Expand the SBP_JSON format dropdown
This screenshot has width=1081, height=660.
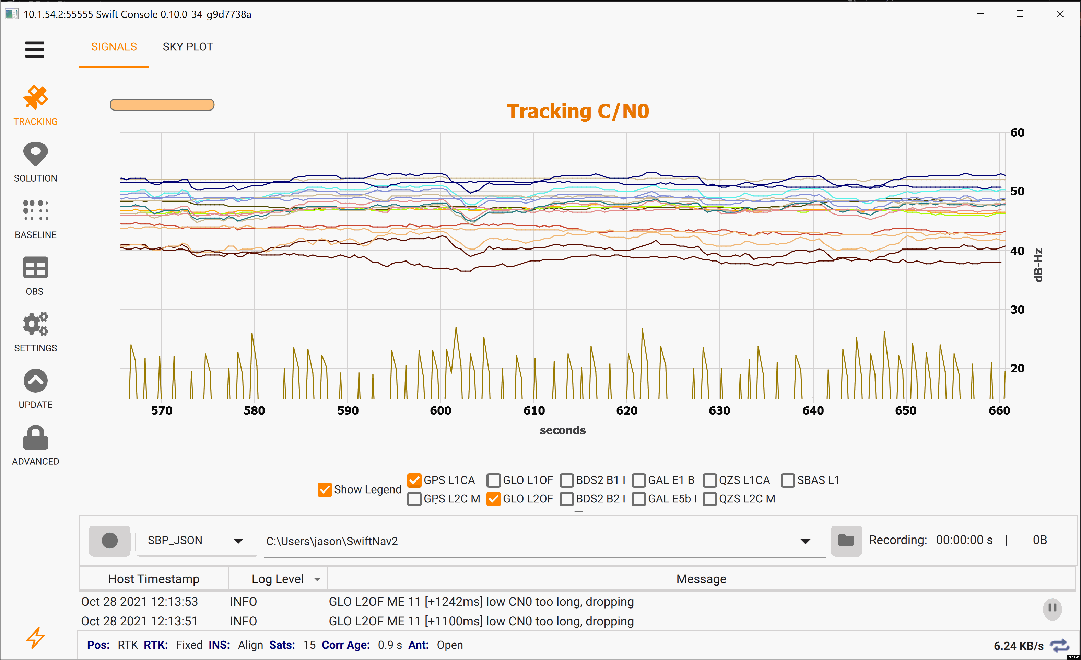pyautogui.click(x=238, y=541)
